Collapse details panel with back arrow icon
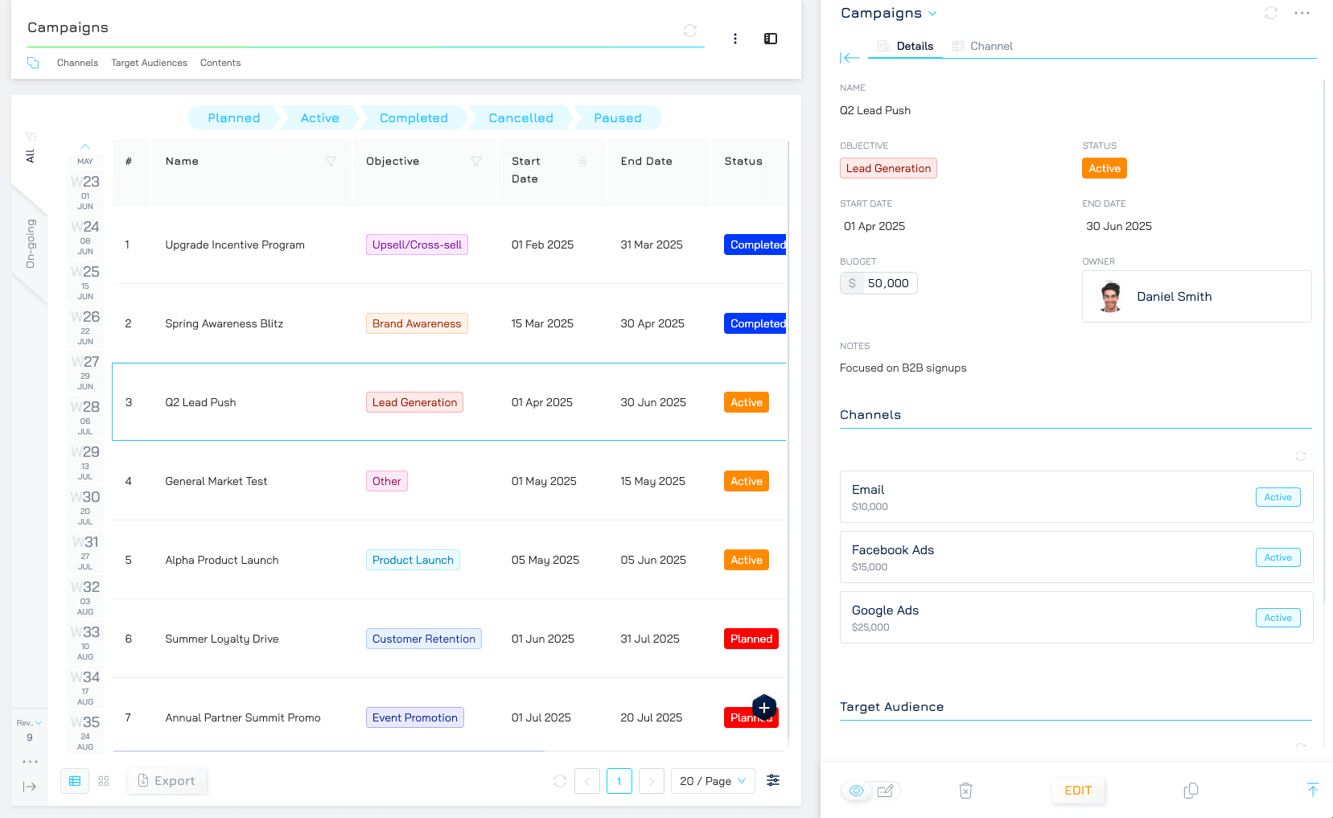Screen dimensions: 1333x818 [850, 58]
